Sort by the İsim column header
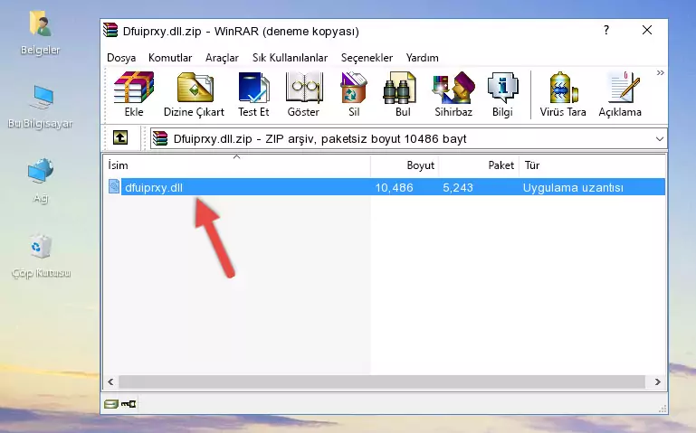This screenshot has width=696, height=433. point(237,165)
